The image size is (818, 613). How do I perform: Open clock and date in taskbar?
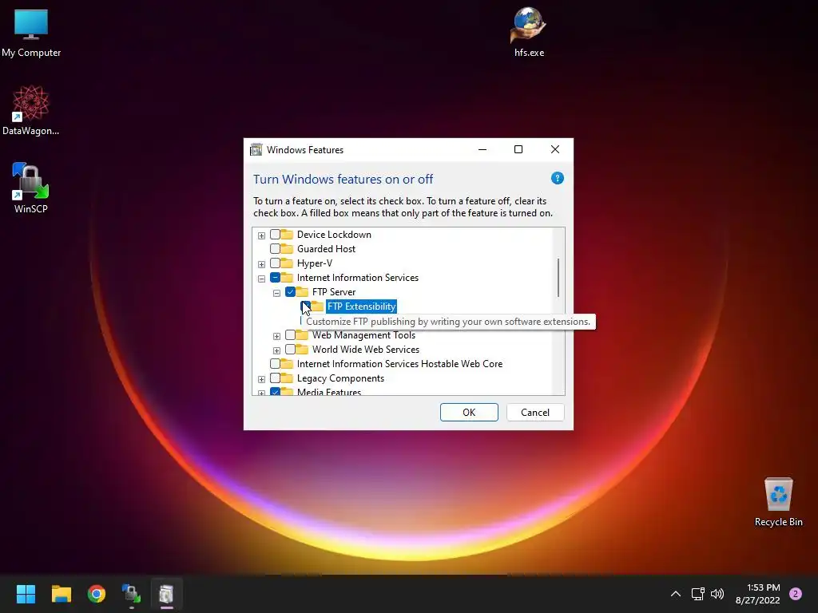pos(758,594)
